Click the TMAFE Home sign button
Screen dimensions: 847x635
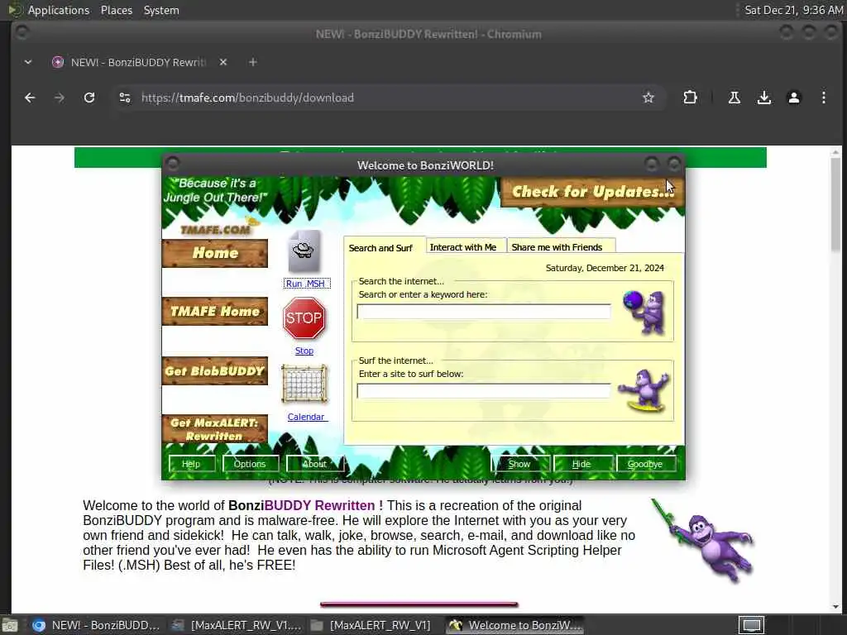[x=215, y=312]
